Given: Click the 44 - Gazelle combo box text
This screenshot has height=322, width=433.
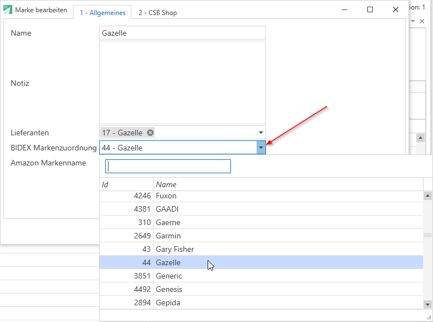Looking at the screenshot, I should (x=122, y=148).
